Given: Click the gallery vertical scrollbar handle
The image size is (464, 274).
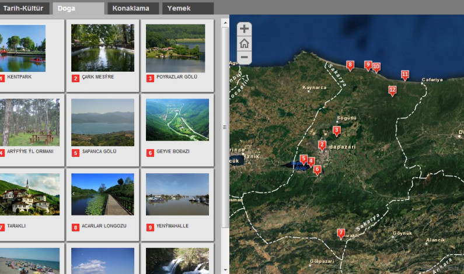Looking at the screenshot, I should point(225,126).
